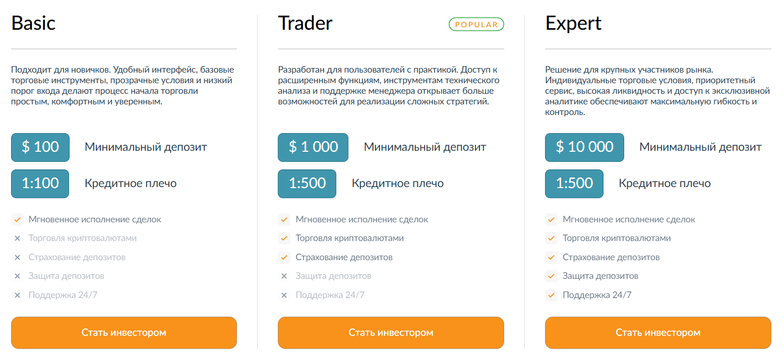
Task: Select the Expert plan title
Action: (573, 23)
